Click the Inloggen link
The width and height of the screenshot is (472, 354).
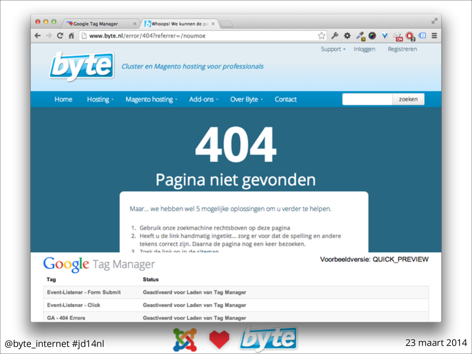point(364,49)
